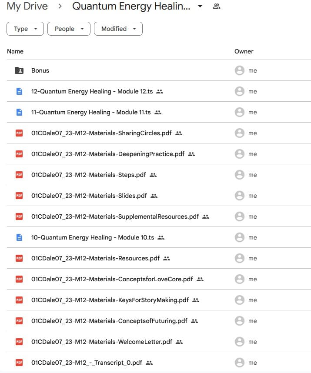
Task: Open folder name dropdown arrow in breadcrumb
Action: point(200,7)
